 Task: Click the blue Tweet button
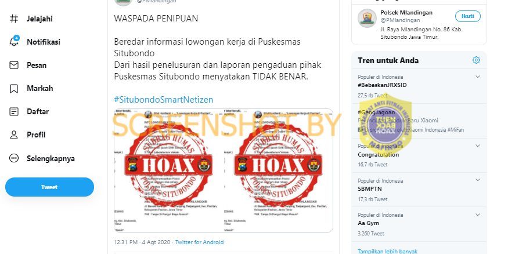click(49, 187)
